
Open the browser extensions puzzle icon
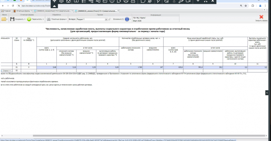coord(253,6)
